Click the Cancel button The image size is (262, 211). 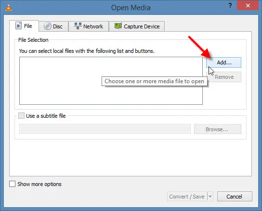pos(235,197)
